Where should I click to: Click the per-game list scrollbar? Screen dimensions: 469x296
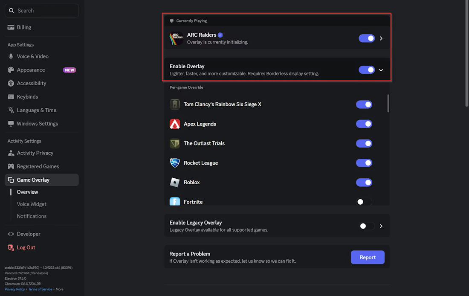(x=388, y=103)
